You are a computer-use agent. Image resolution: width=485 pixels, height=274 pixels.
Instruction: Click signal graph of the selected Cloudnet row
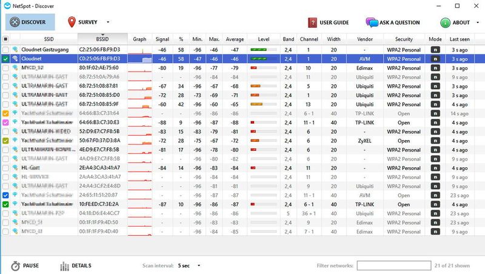(140, 58)
